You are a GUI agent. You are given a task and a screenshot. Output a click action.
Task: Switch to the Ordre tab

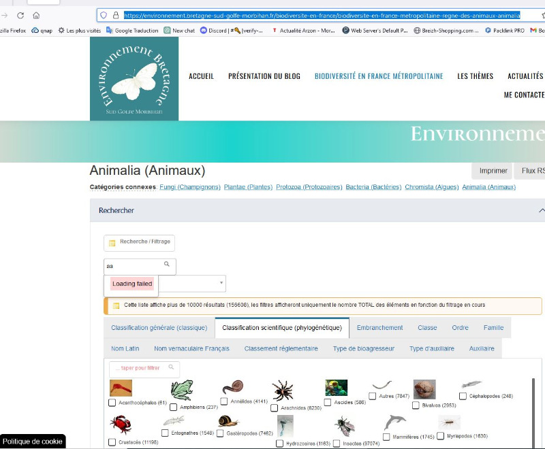461,327
